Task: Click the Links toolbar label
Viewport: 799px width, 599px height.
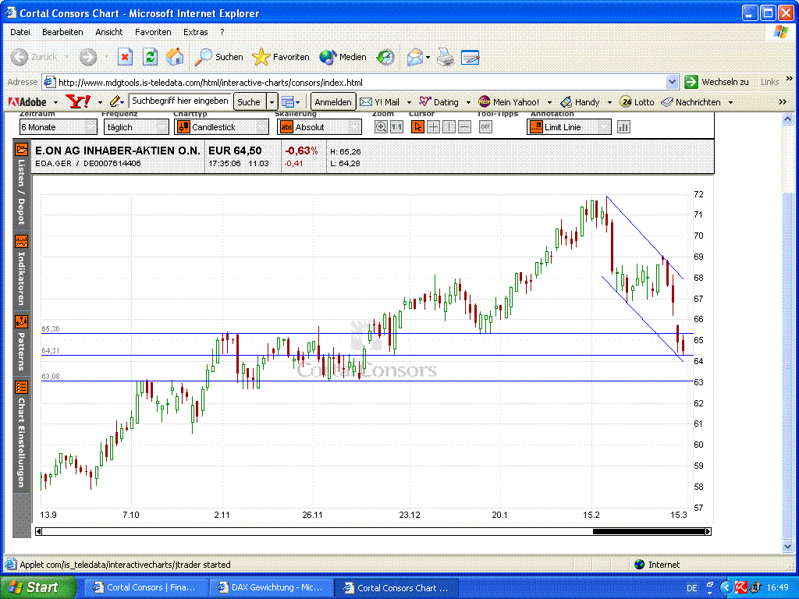Action: point(769,81)
